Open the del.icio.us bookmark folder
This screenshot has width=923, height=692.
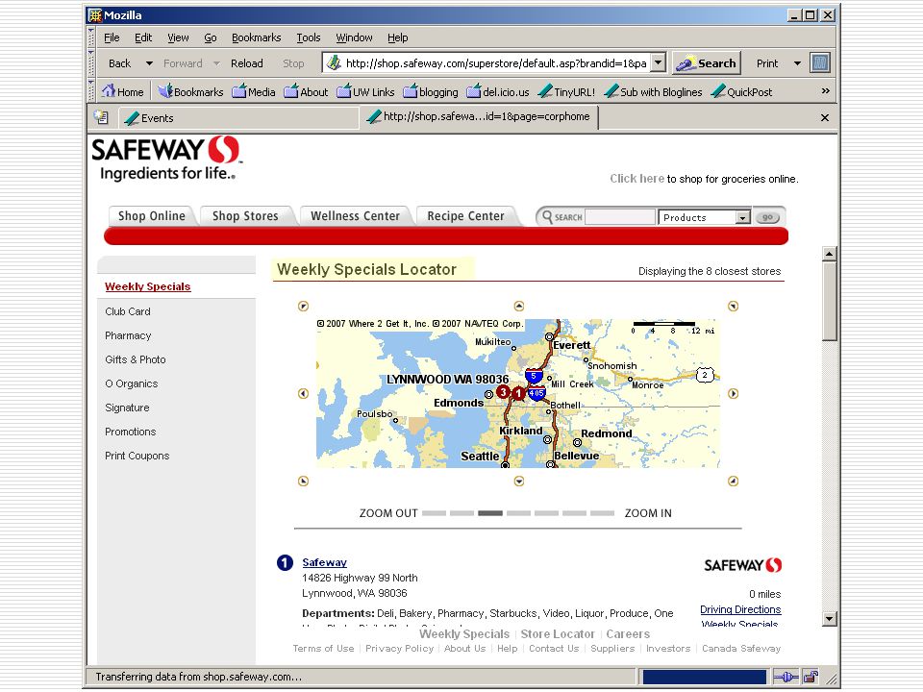tap(498, 92)
